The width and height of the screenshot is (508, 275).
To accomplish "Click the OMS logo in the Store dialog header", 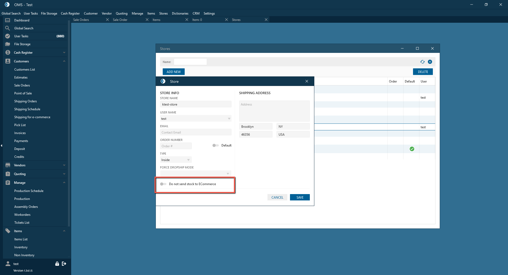I will [x=163, y=81].
